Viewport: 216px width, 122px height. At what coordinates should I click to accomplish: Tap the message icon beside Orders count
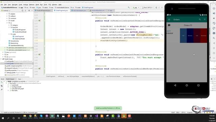coord(169,25)
